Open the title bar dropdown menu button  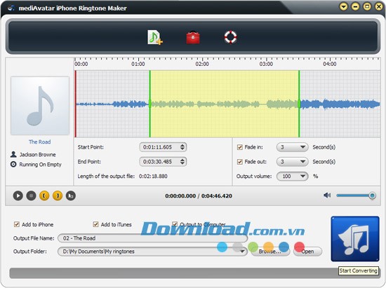[343, 6]
